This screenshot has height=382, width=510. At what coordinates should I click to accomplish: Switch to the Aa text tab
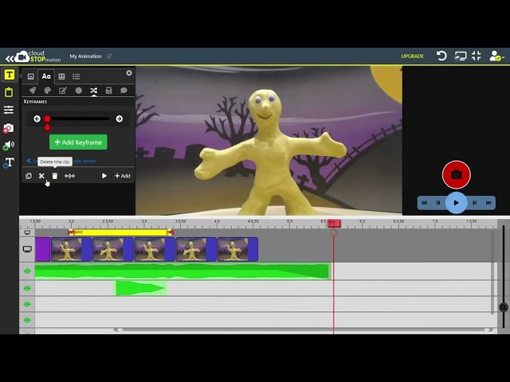tap(46, 76)
